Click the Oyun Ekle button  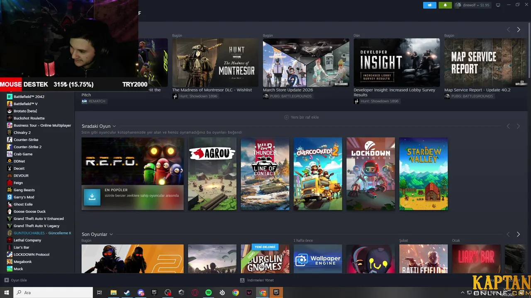coord(16,280)
